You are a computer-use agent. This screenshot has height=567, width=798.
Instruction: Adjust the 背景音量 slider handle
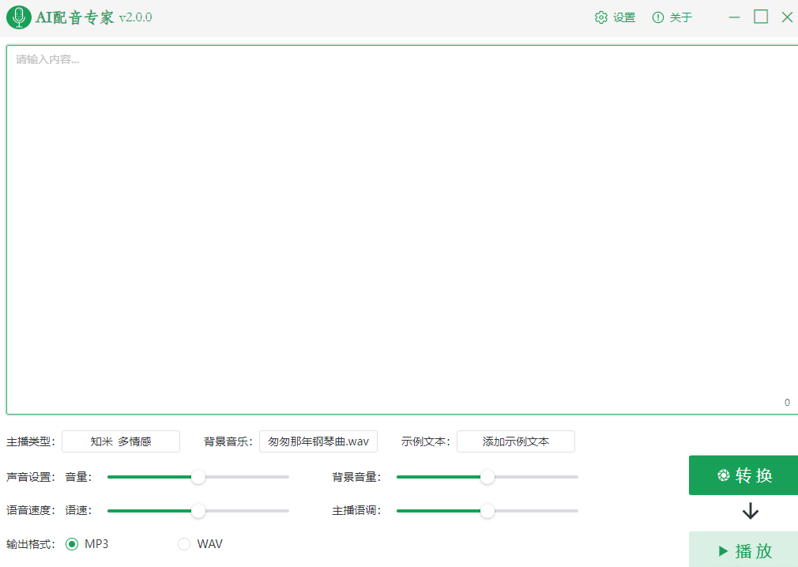[487, 477]
